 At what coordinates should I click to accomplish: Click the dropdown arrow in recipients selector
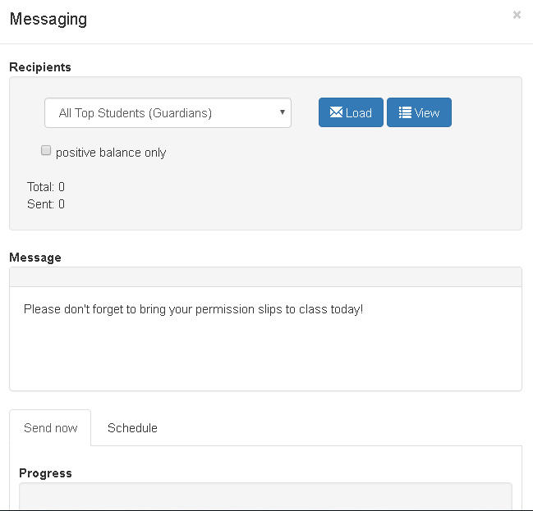(x=283, y=112)
